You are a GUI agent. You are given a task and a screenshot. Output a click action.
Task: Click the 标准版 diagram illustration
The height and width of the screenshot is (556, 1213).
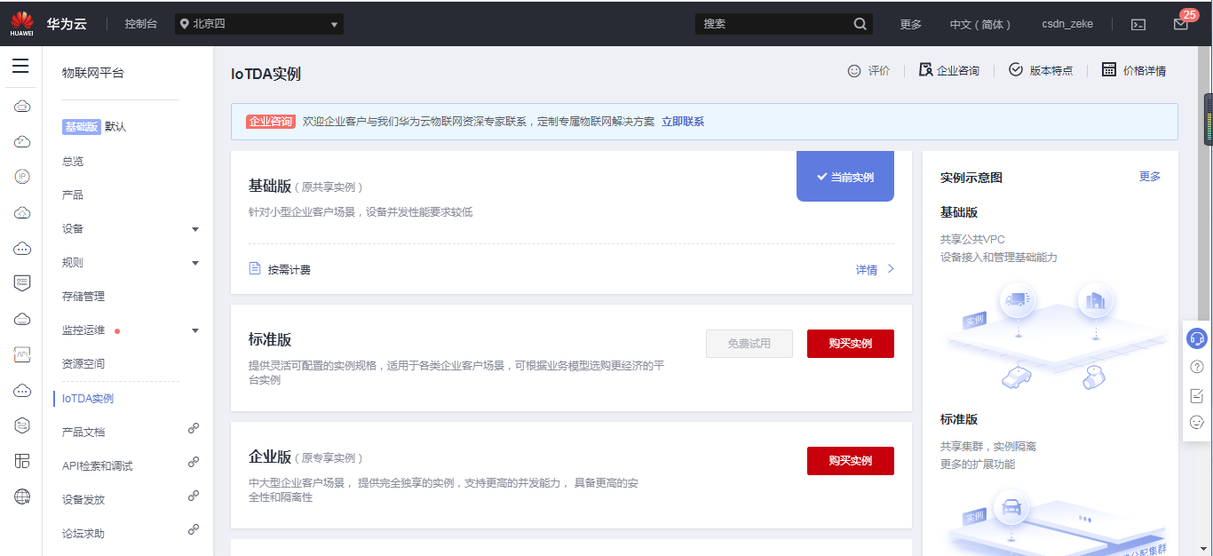1058,522
